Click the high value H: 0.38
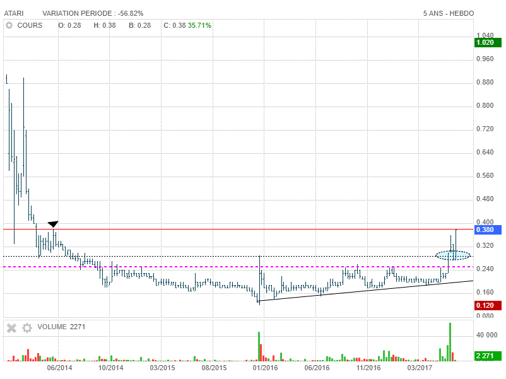The image size is (506, 379). coord(105,25)
